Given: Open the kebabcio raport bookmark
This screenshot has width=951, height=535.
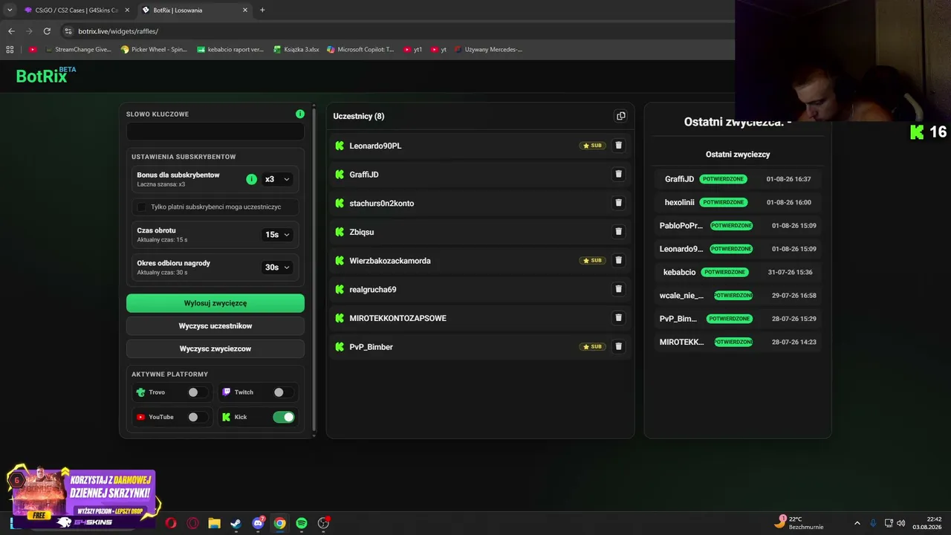Looking at the screenshot, I should click(x=230, y=50).
